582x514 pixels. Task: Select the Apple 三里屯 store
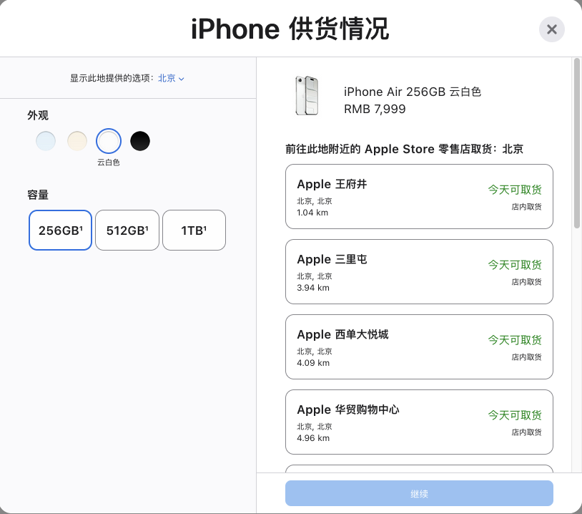click(x=419, y=272)
